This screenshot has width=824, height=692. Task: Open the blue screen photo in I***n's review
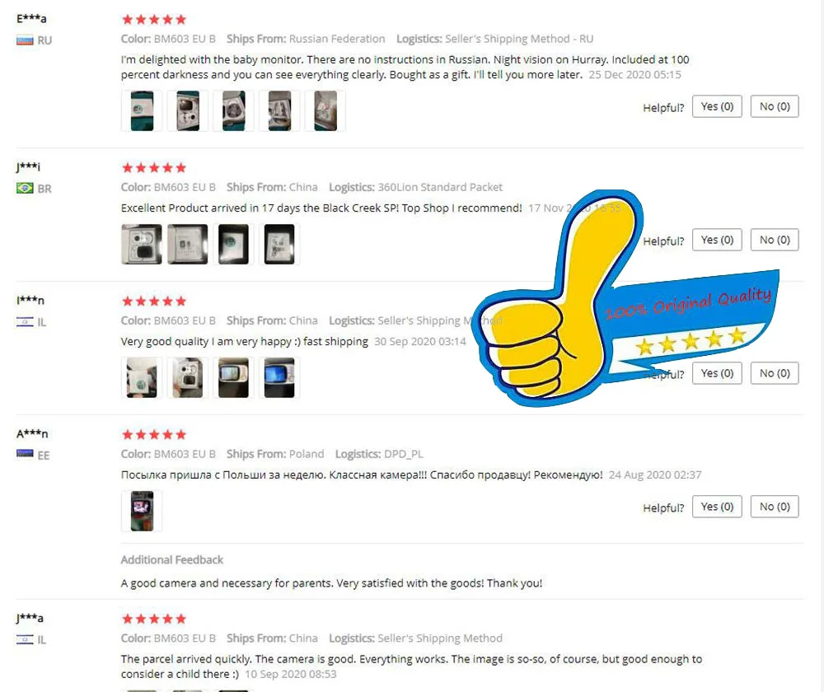(x=279, y=378)
